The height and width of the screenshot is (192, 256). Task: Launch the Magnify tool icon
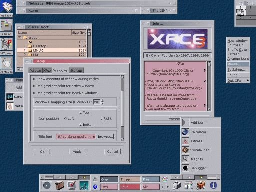click(x=185, y=159)
